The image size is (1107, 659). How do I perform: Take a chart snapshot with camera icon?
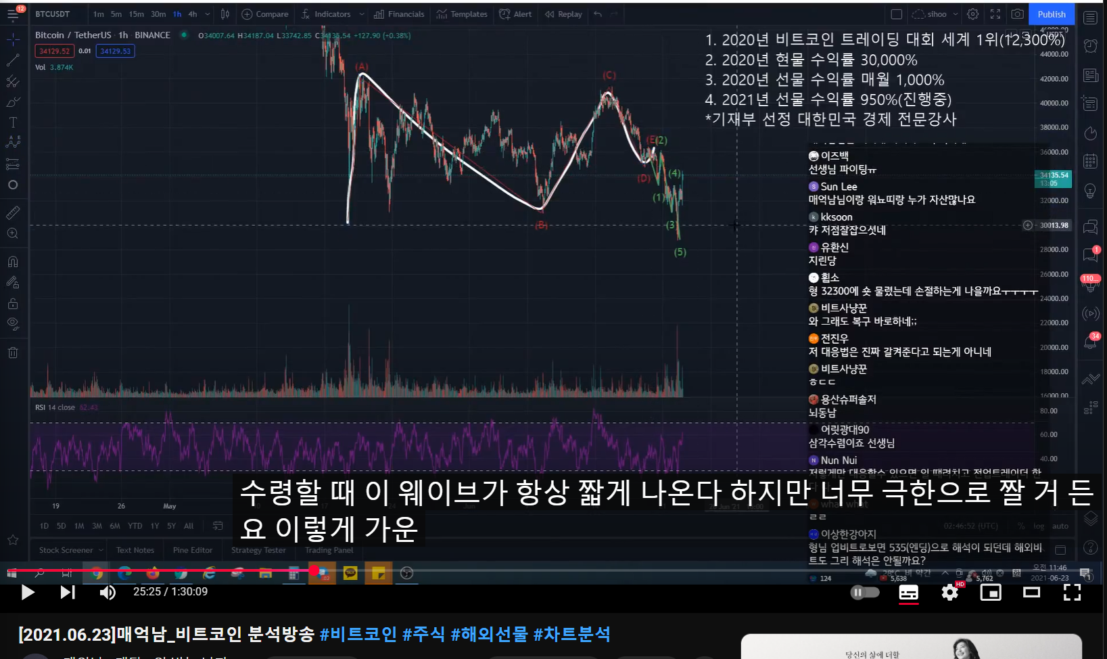[x=1018, y=14]
